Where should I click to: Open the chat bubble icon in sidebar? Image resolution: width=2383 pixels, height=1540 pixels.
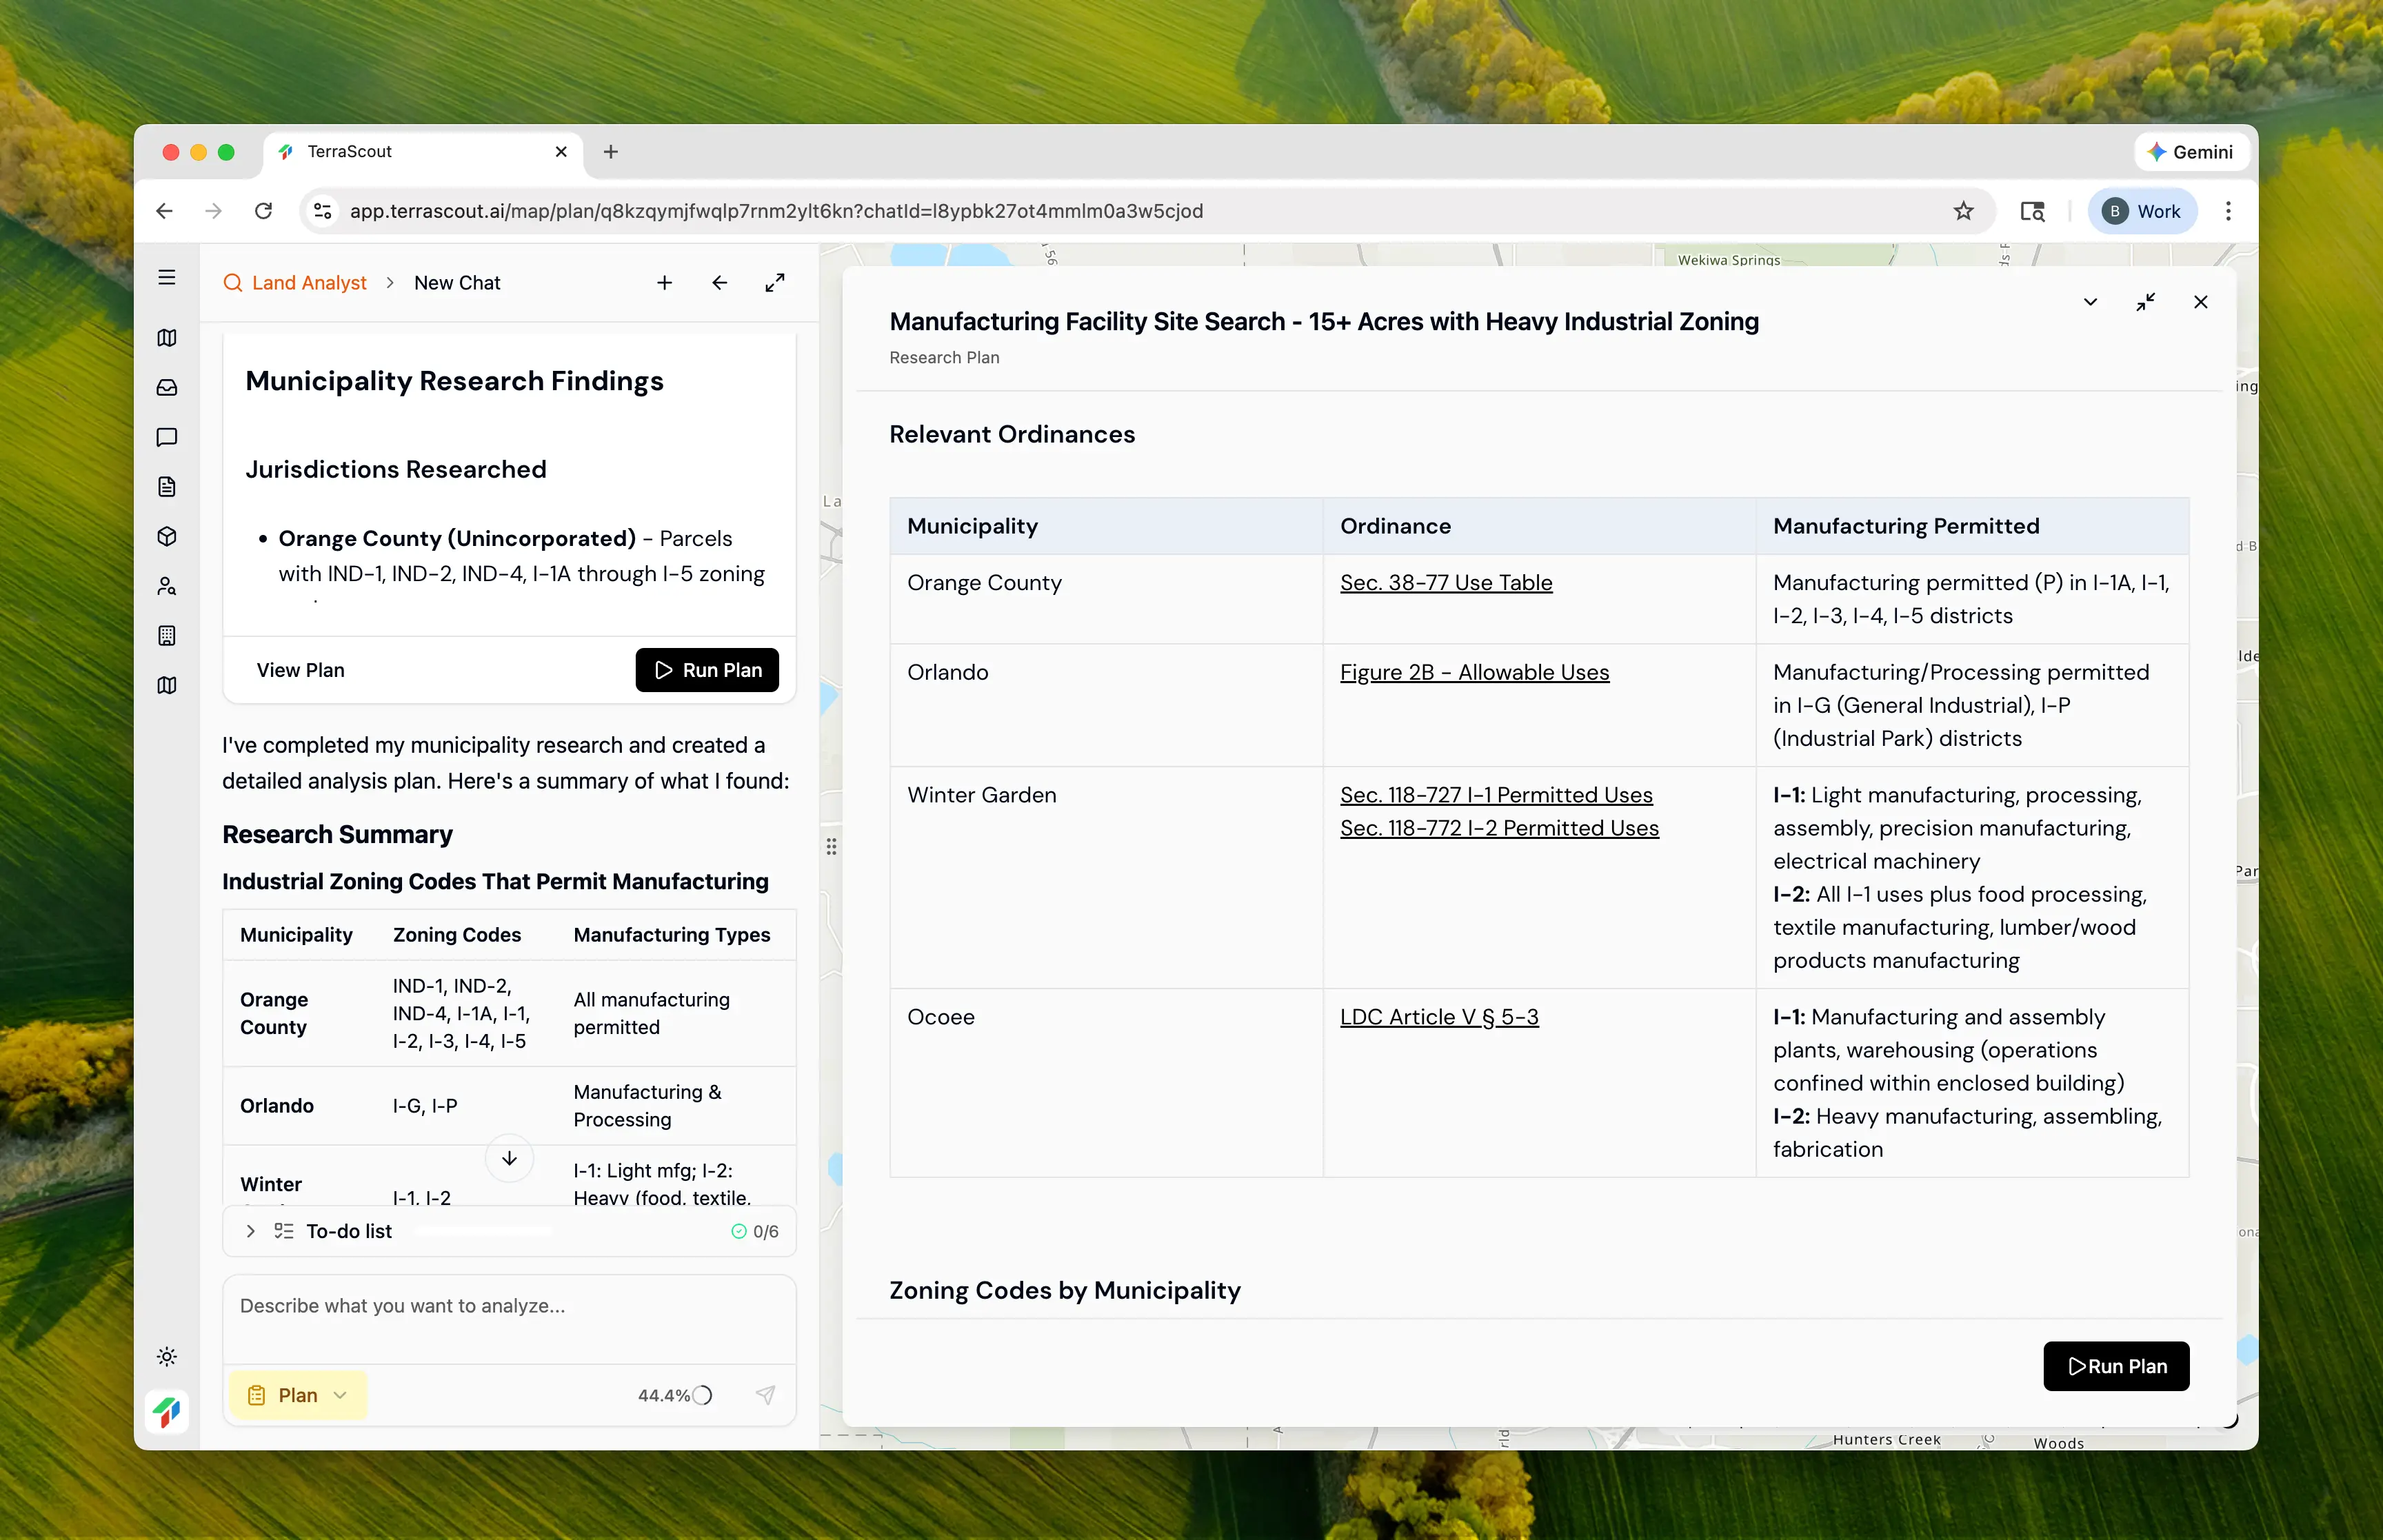(x=167, y=437)
